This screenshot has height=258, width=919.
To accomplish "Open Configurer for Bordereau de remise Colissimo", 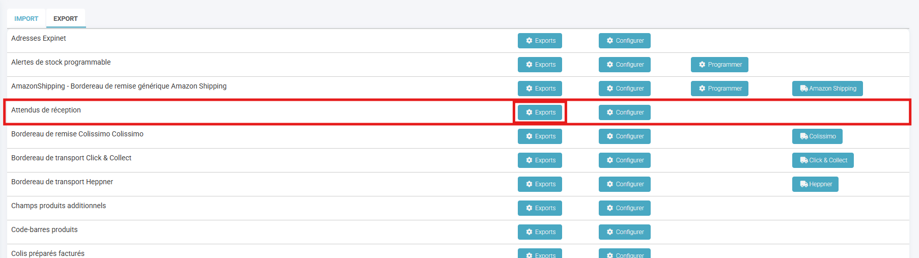I will (x=624, y=136).
